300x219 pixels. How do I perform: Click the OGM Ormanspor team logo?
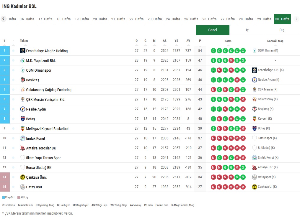22,70
